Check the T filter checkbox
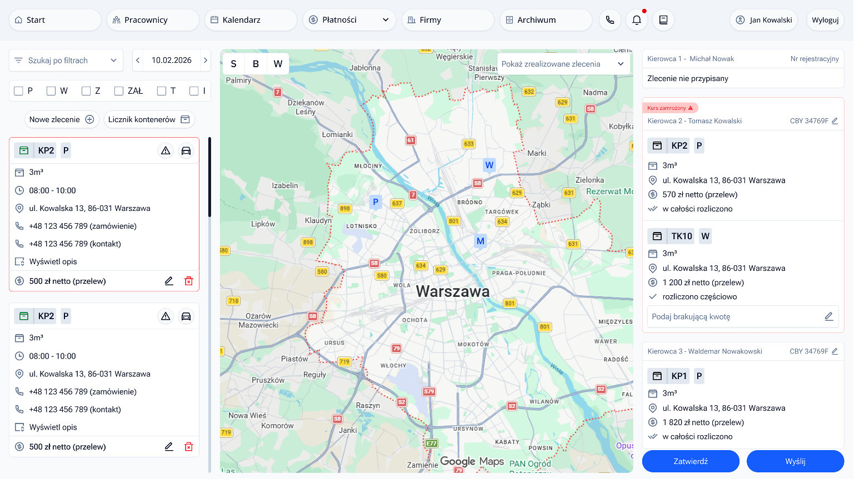The width and height of the screenshot is (855, 479). (x=161, y=90)
